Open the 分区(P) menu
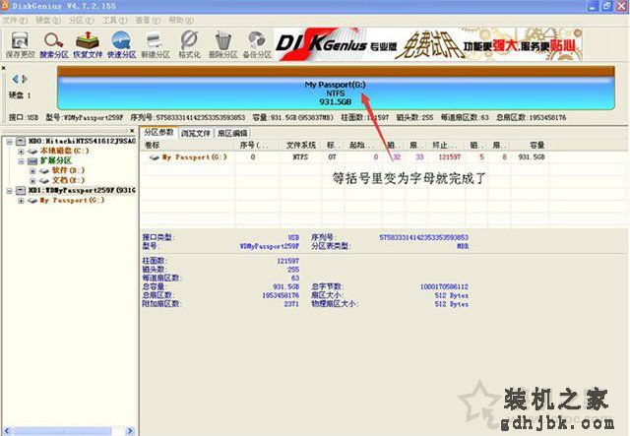 click(82, 20)
